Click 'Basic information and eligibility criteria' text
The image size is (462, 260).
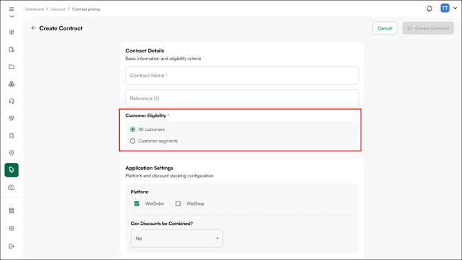pyautogui.click(x=163, y=58)
